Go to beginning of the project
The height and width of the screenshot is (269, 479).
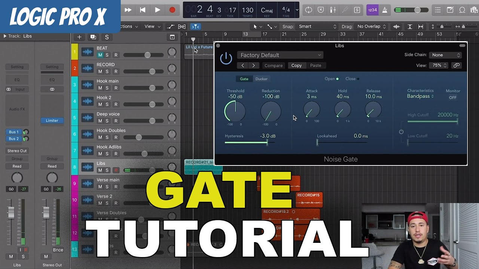143,10
